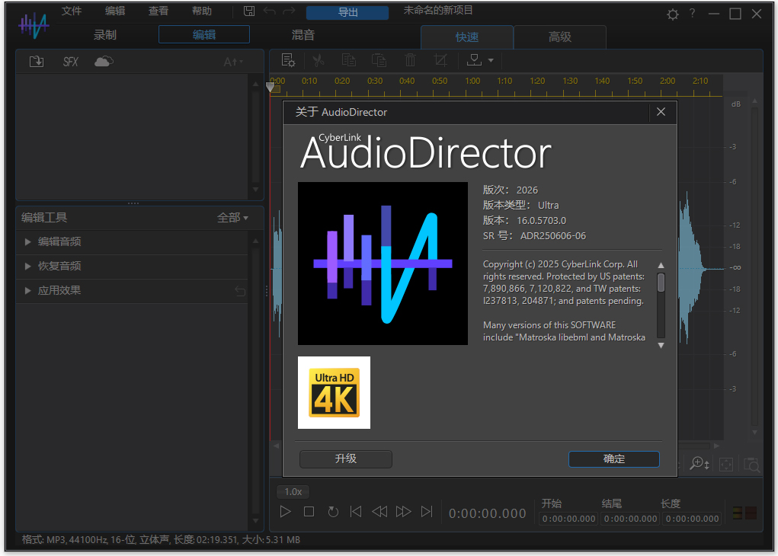Open the 全部 filter dropdown

tap(232, 218)
